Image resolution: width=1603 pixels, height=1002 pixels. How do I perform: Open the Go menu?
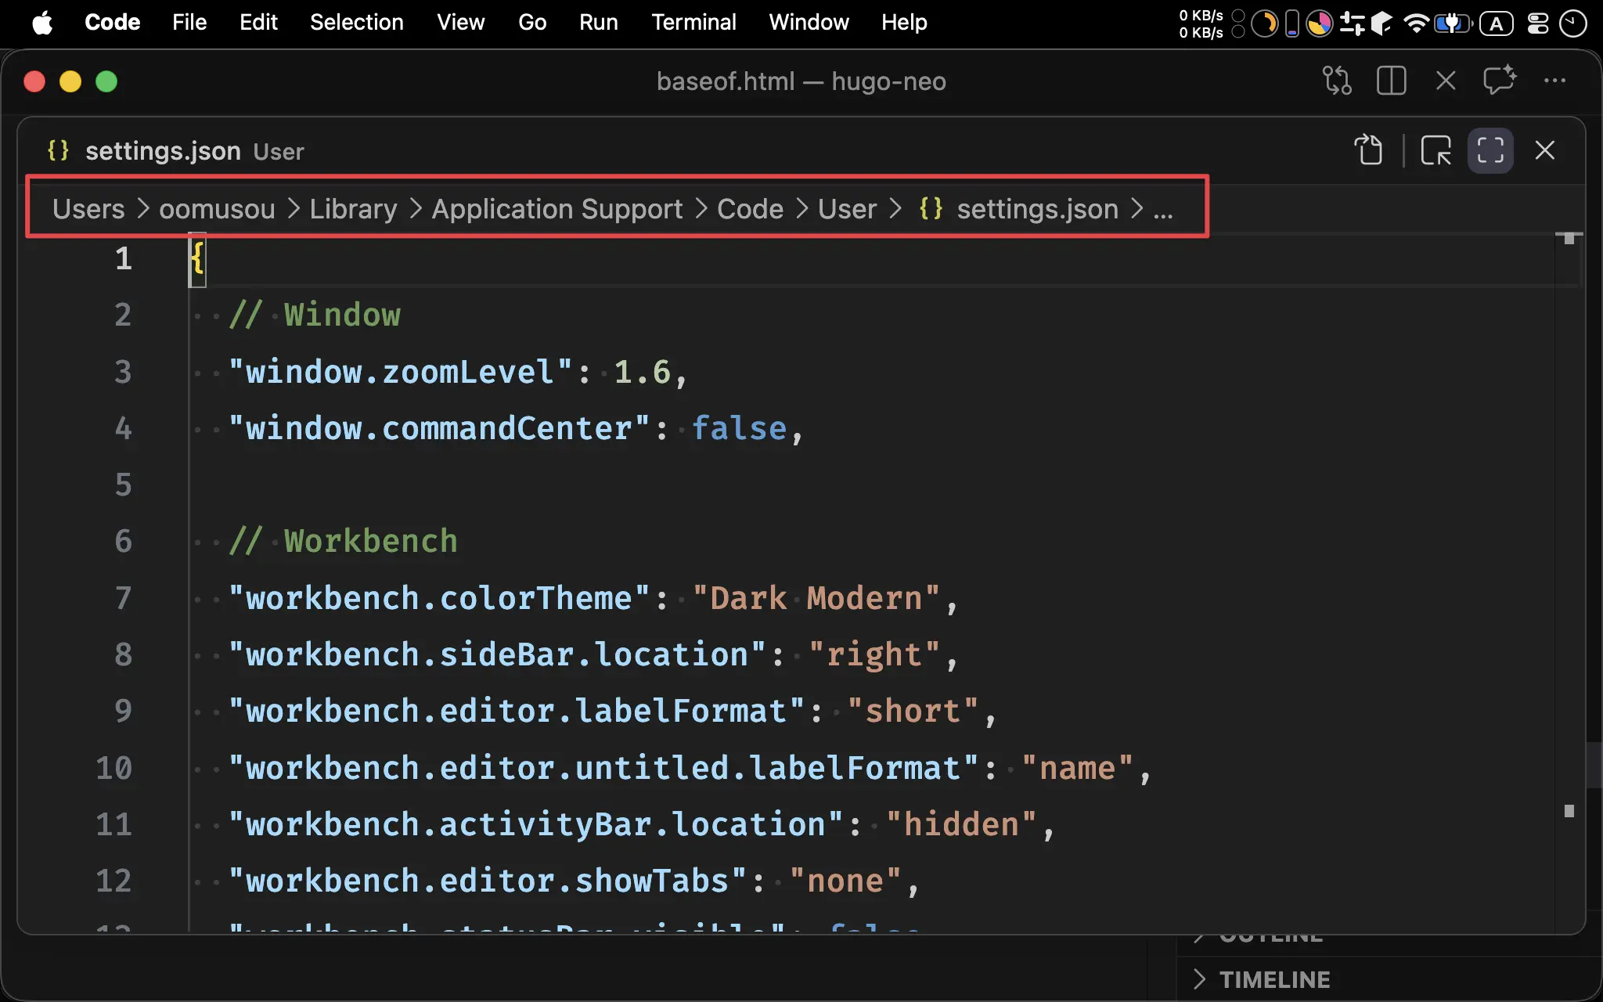click(532, 23)
